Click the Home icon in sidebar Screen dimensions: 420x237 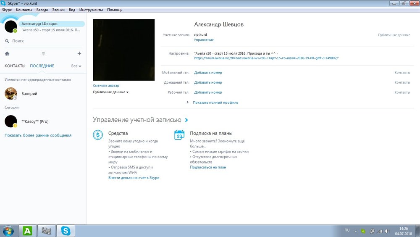pos(7,53)
